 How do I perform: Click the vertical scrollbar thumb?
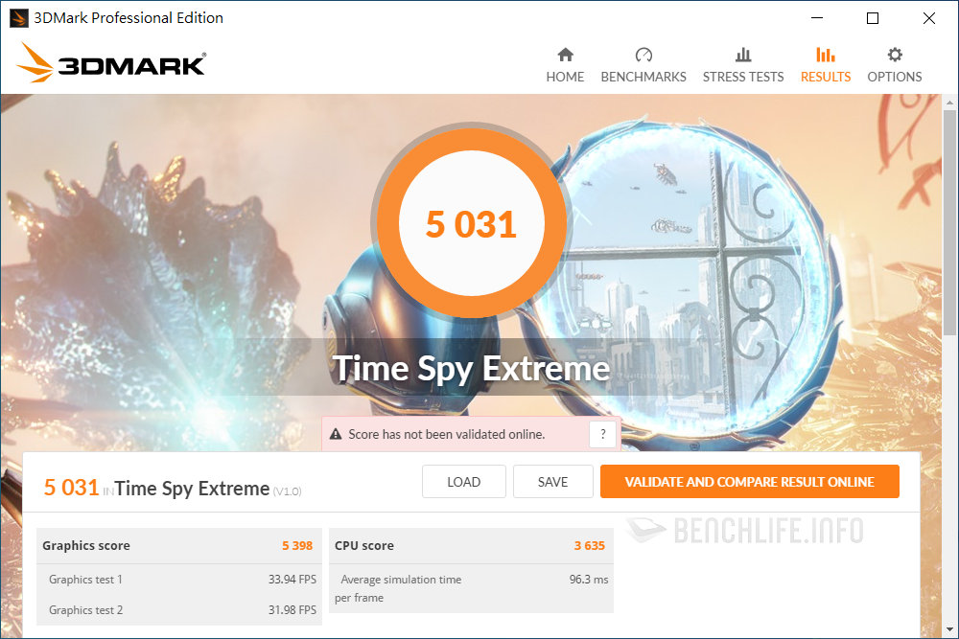pos(949,222)
